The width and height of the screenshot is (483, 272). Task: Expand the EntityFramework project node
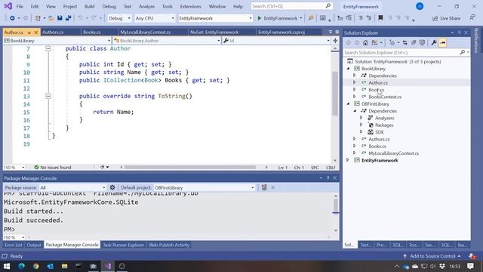click(348, 160)
